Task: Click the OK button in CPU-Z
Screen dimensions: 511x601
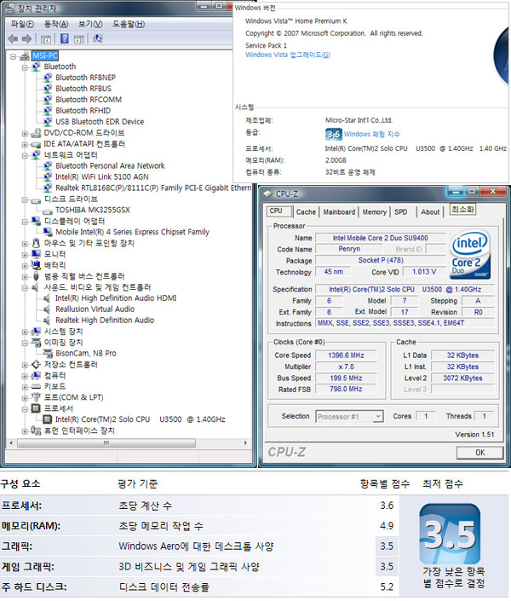Action: pyautogui.click(x=479, y=453)
